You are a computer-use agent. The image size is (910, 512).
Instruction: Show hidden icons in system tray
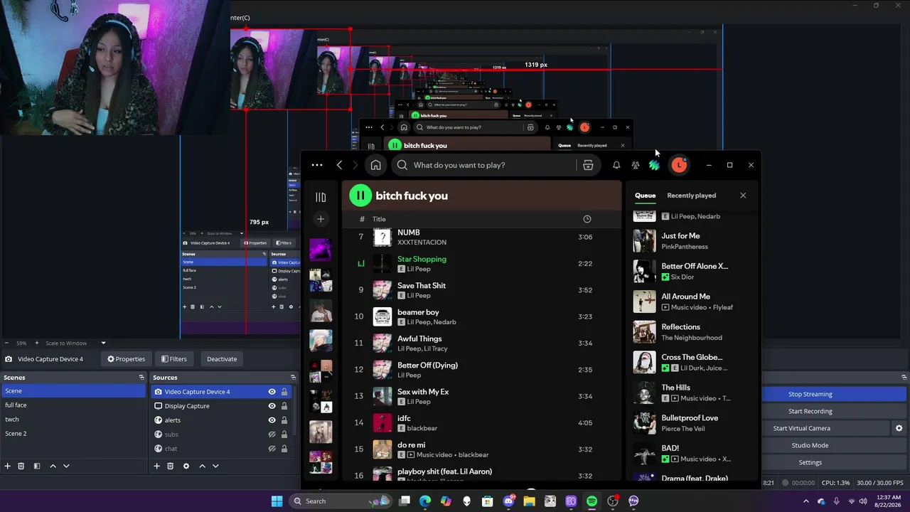pyautogui.click(x=805, y=501)
